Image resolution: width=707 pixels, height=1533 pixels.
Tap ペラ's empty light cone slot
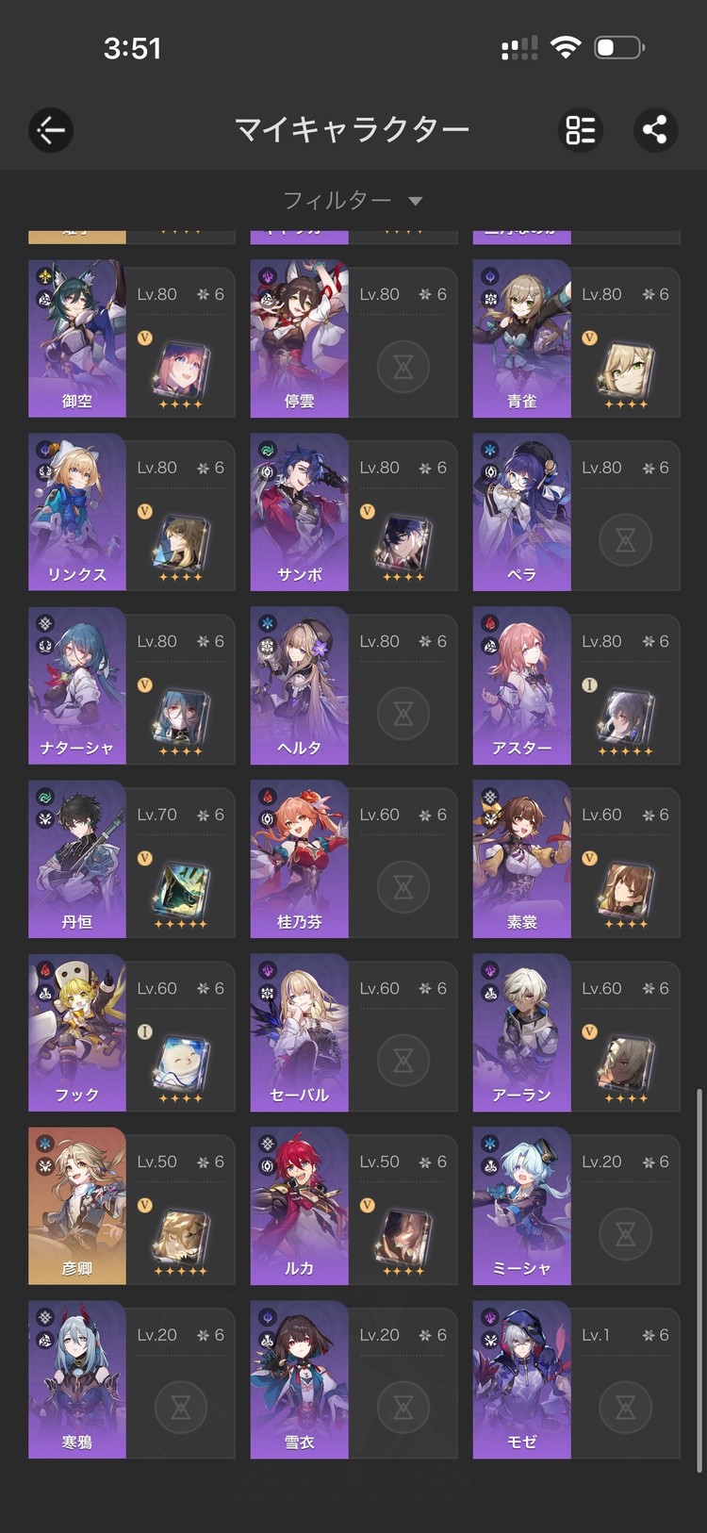coord(625,540)
